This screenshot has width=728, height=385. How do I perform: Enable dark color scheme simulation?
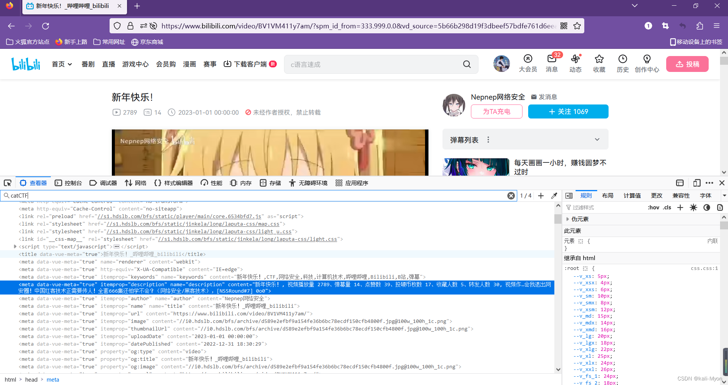coord(707,207)
